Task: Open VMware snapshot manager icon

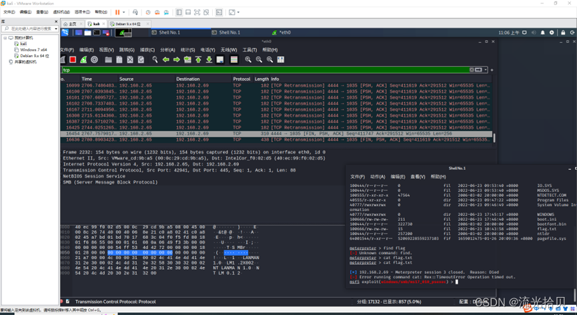Action: click(x=166, y=12)
